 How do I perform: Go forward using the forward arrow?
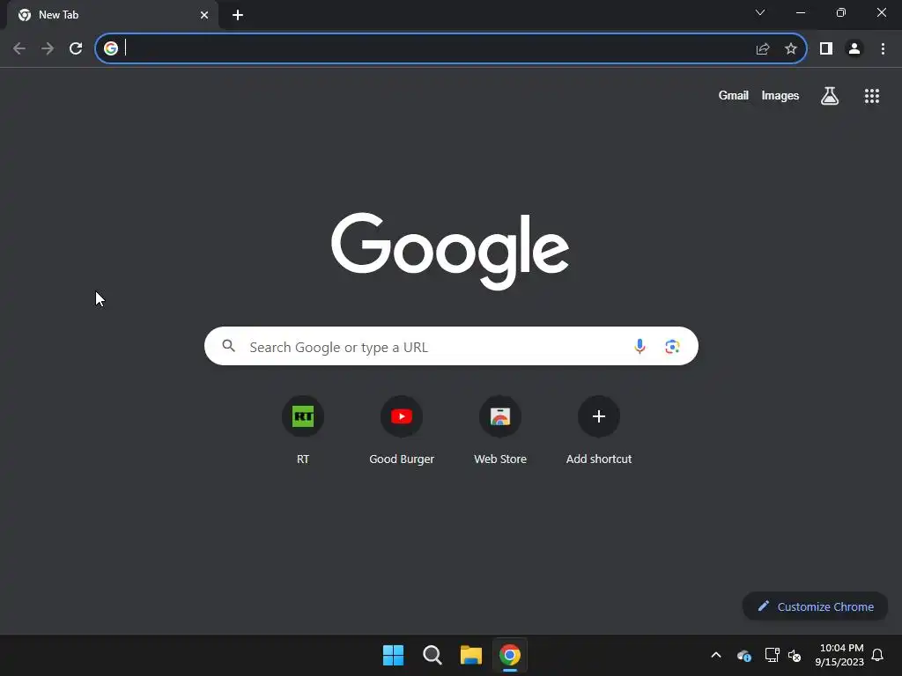point(48,49)
